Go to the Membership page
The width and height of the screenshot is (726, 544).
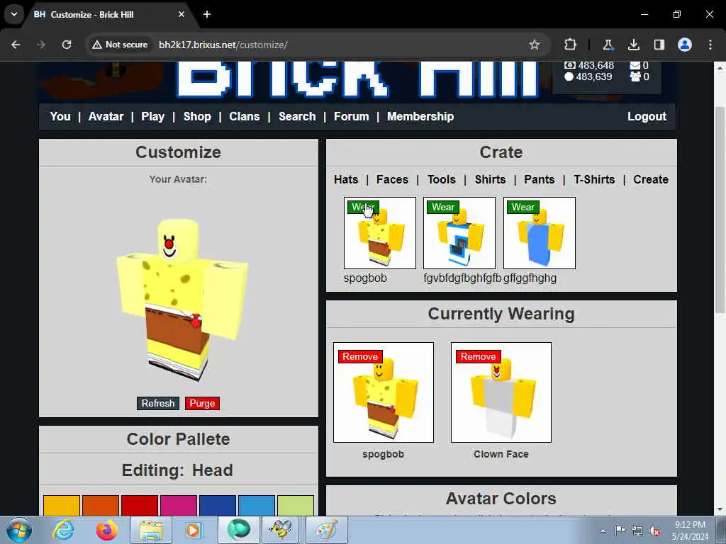click(x=420, y=117)
